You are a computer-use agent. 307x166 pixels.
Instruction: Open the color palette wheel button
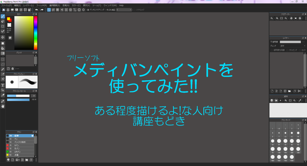click(x=10, y=38)
